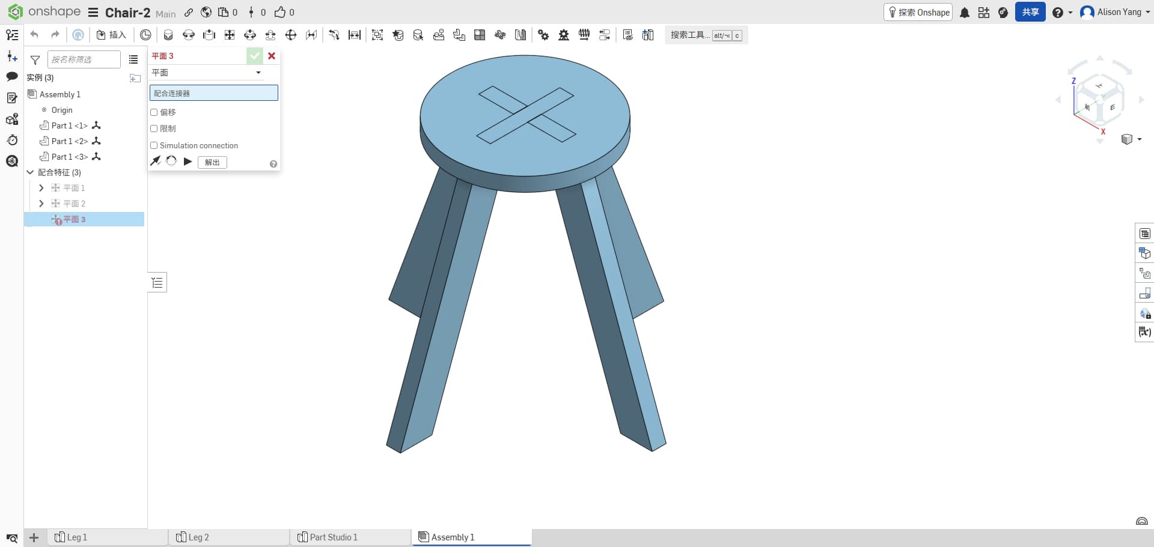
Task: Select the Parallel mate tool
Action: click(311, 35)
